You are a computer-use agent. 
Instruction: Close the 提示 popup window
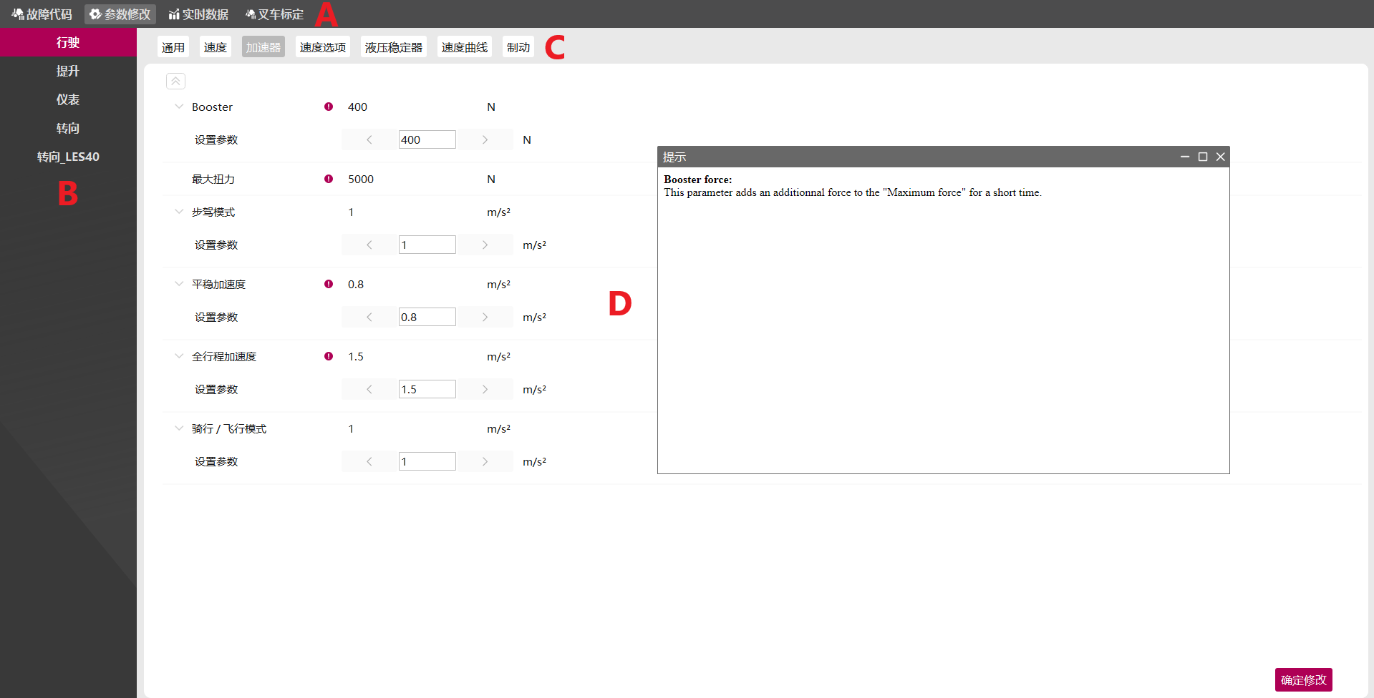pos(1221,157)
